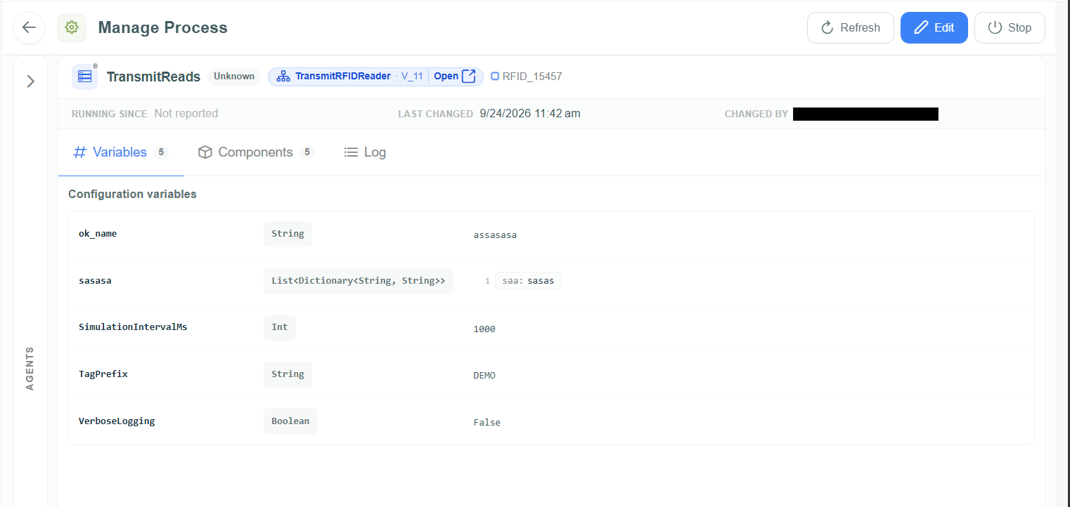
Task: Click the external link icon next to Open
Action: tap(469, 77)
